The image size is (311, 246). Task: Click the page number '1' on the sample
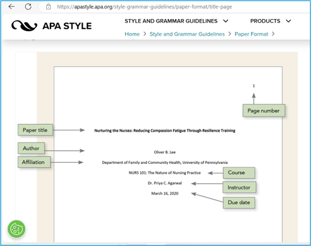[254, 86]
